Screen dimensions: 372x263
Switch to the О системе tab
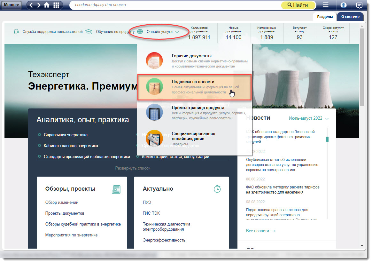[350, 17]
